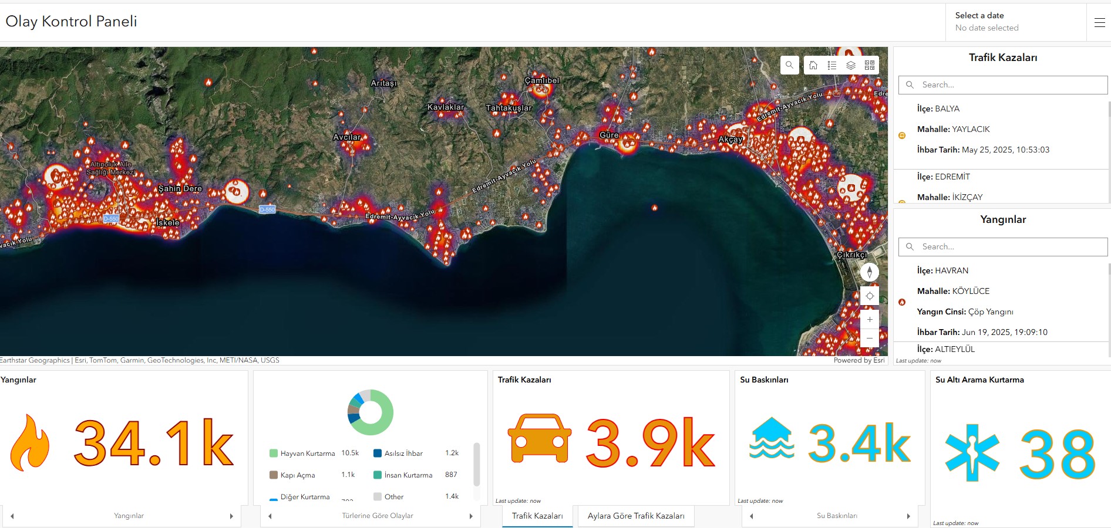Reset map orientation with compass button
1111x528 pixels.
click(x=870, y=272)
